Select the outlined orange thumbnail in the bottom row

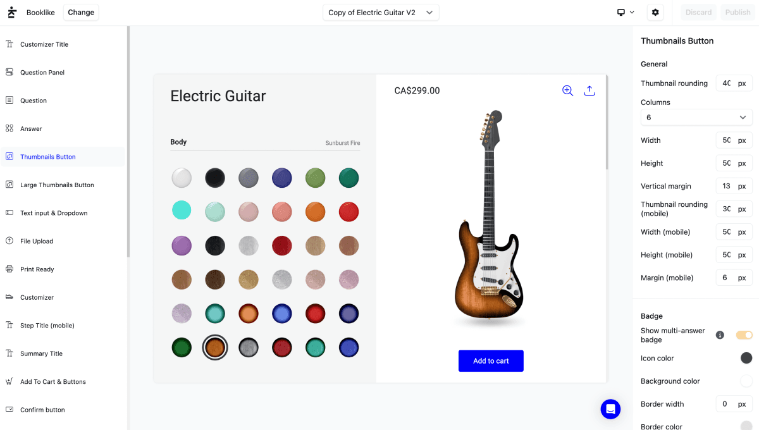(x=215, y=347)
